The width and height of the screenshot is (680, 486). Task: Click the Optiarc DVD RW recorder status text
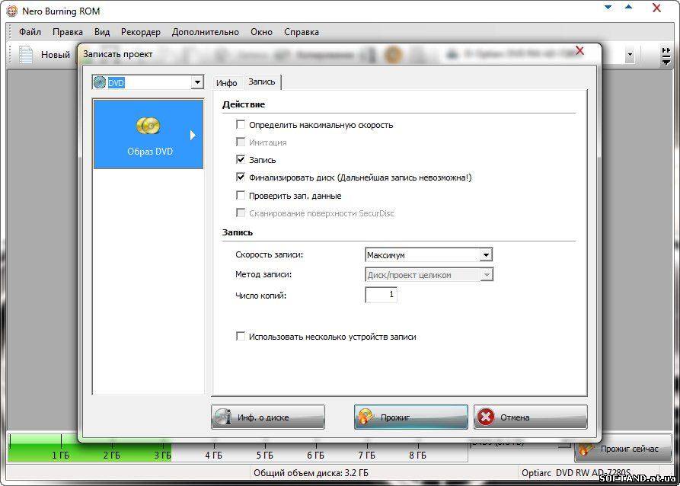point(576,473)
